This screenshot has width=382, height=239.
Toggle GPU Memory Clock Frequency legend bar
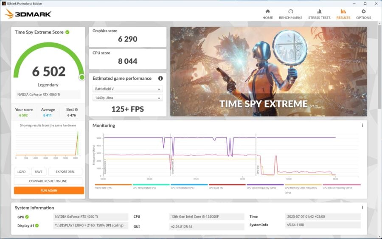(x=303, y=185)
